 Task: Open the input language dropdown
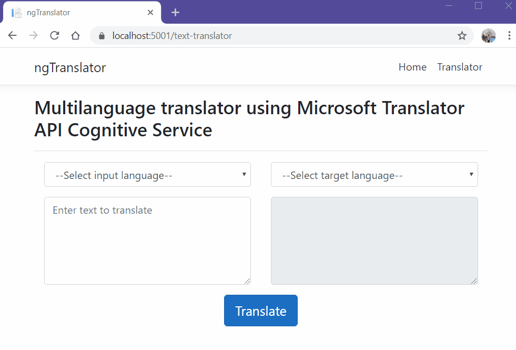(147, 174)
